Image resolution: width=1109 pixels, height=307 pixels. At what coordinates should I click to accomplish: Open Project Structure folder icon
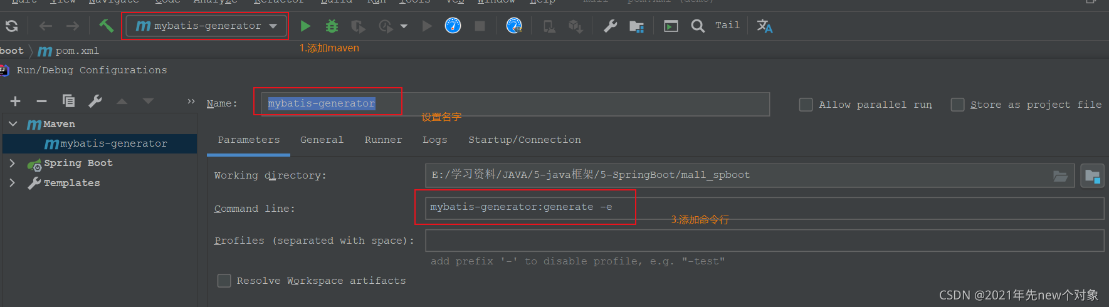point(636,26)
